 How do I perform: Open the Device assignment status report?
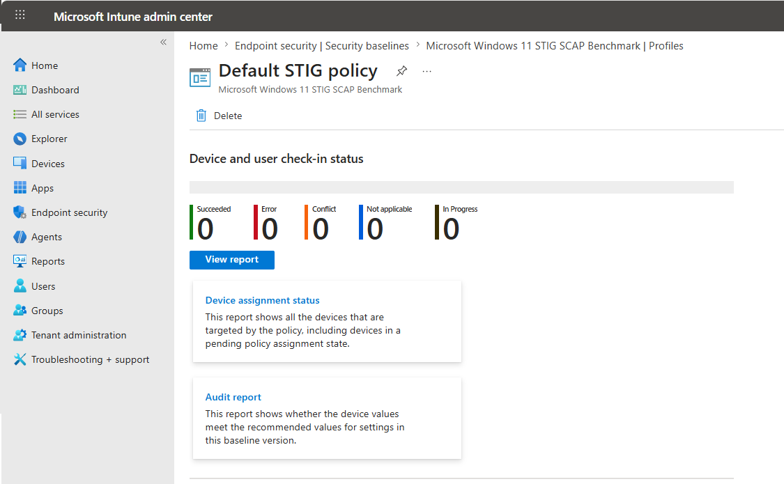click(263, 300)
